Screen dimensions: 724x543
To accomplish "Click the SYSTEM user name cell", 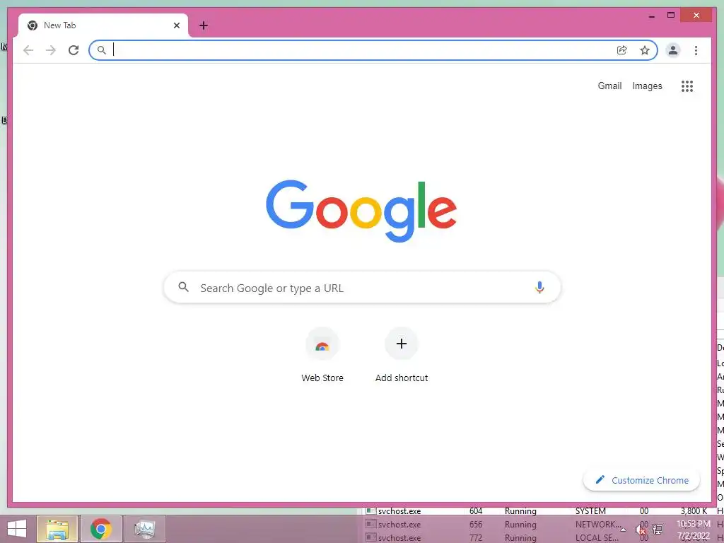I will 590,511.
